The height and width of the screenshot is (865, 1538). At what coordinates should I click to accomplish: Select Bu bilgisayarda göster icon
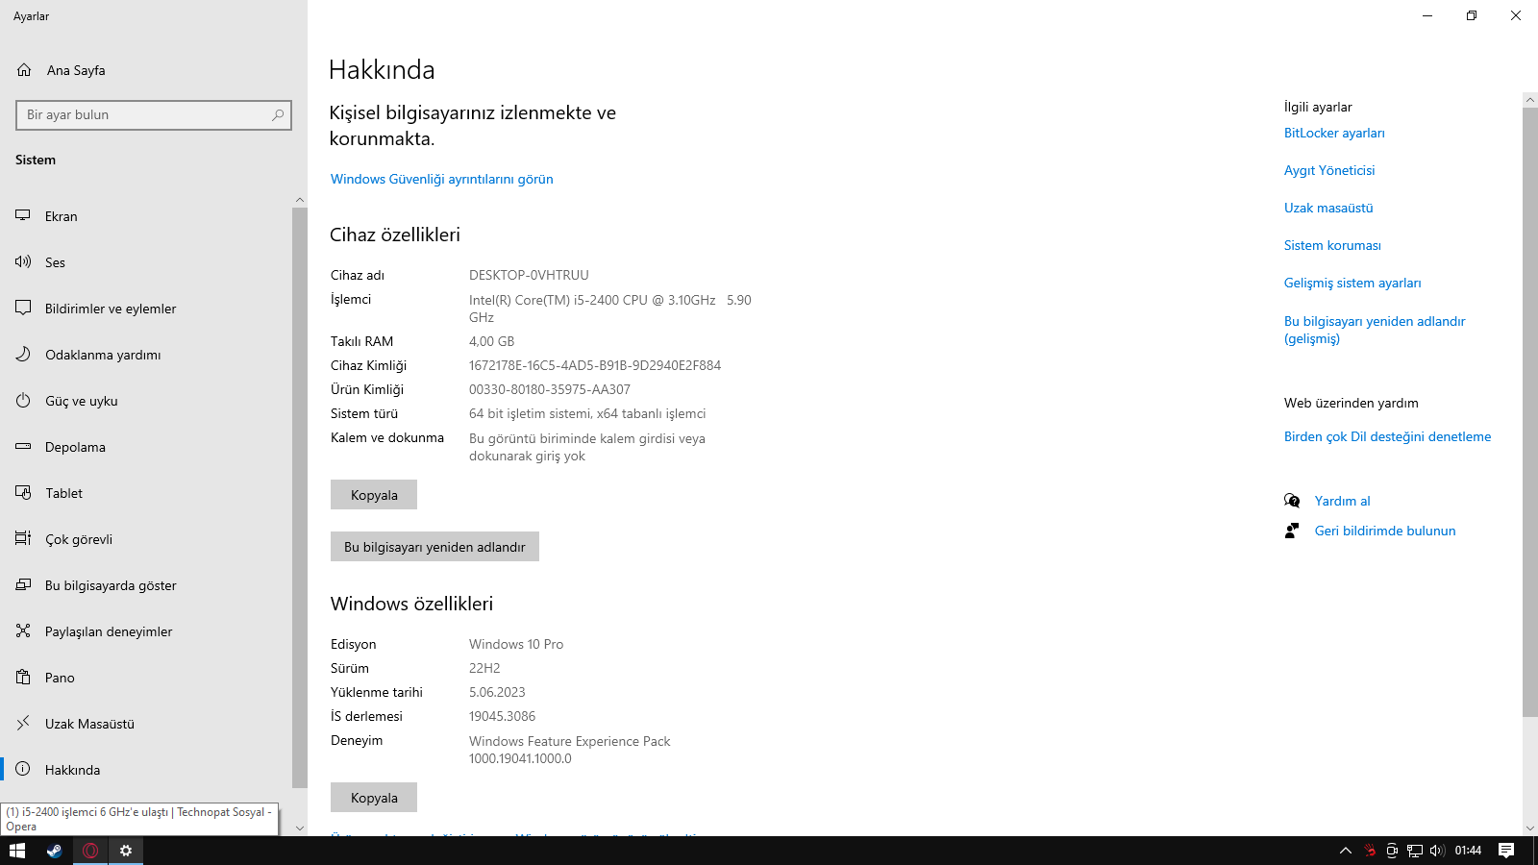click(x=23, y=585)
